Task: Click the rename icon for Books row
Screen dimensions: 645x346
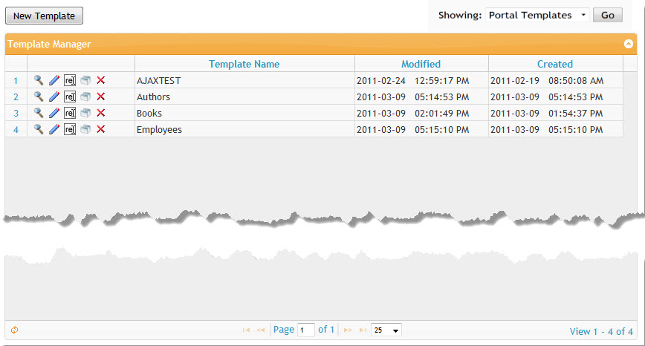Action: pyautogui.click(x=70, y=113)
